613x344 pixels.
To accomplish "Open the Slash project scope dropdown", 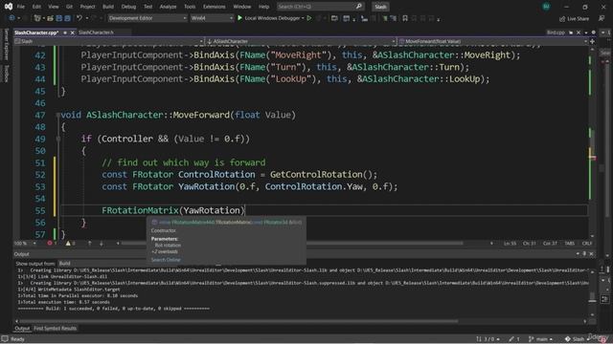I will pyautogui.click(x=109, y=41).
